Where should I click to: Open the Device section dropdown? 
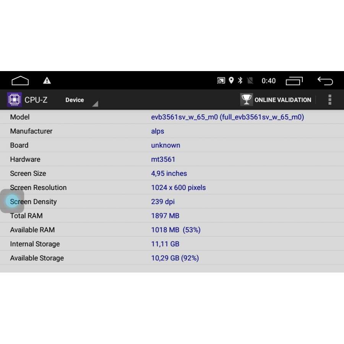(82, 100)
